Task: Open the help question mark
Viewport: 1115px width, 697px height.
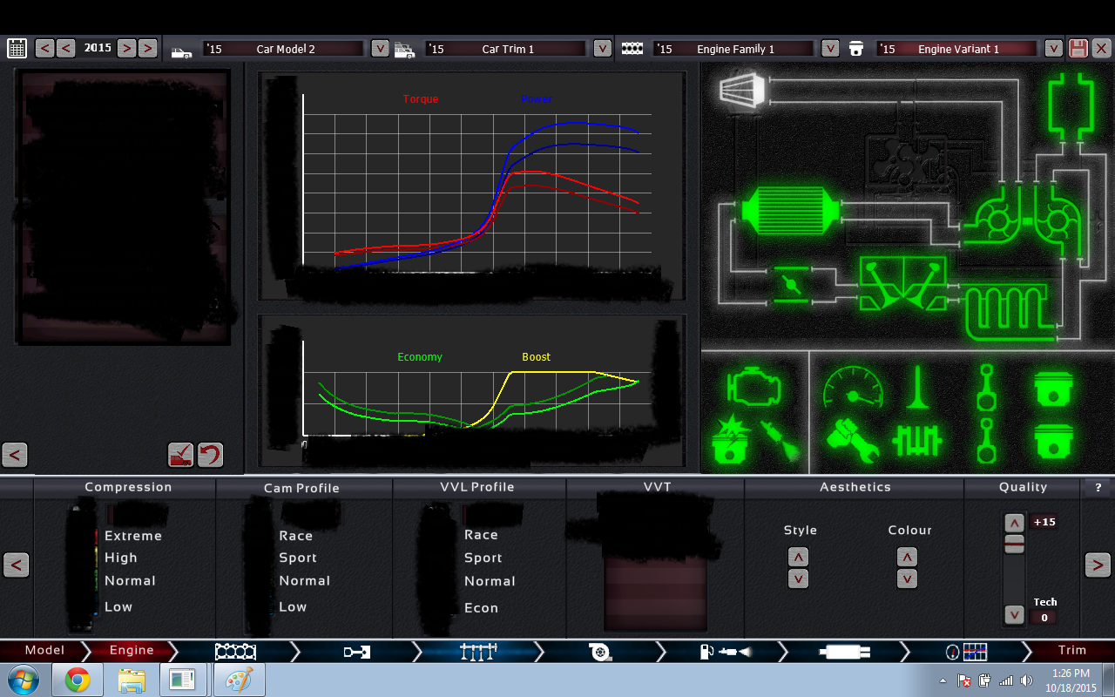Action: 1098,487
